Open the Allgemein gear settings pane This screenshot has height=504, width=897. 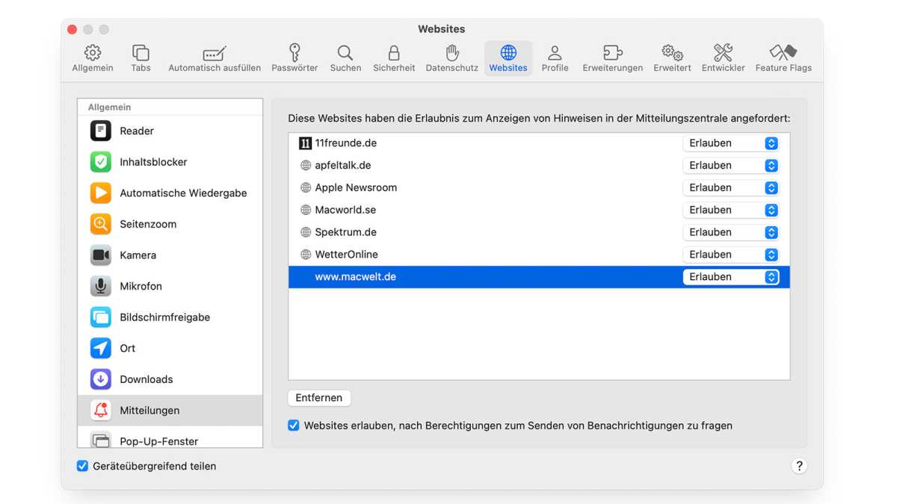93,58
